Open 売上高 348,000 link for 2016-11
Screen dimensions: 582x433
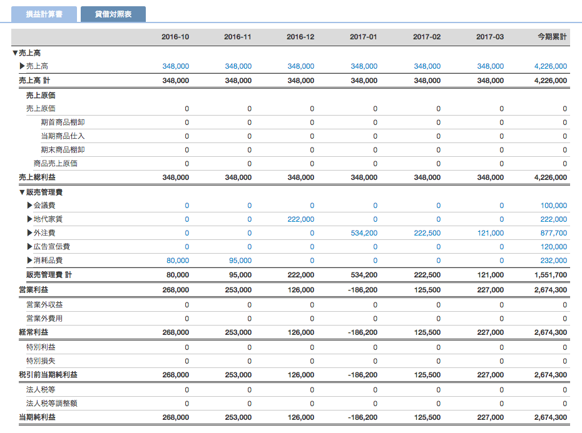238,66
